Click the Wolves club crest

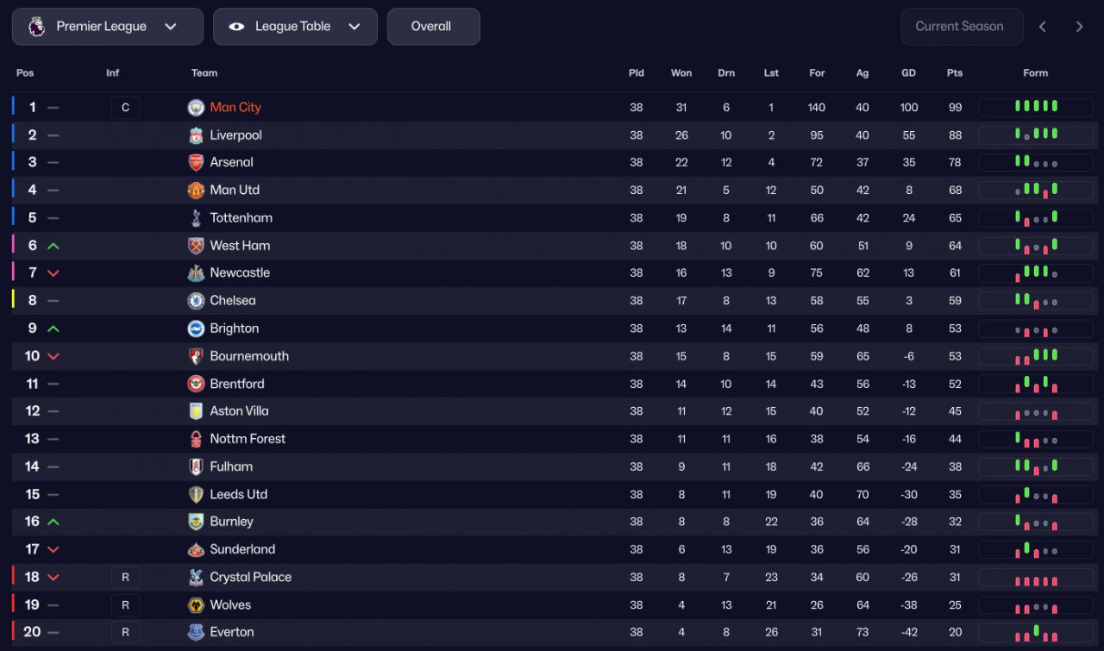(196, 605)
